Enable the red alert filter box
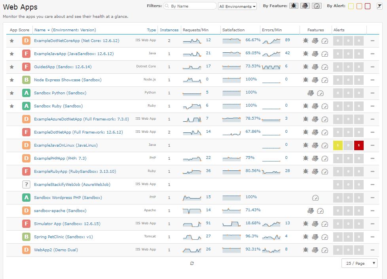This screenshot has height=279, width=387. click(368, 6)
